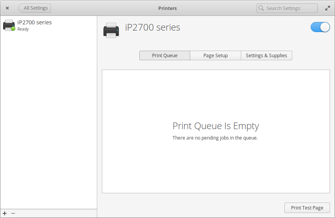The width and height of the screenshot is (335, 218).
Task: Click the Print Queue Is Empty message
Action: [216, 126]
